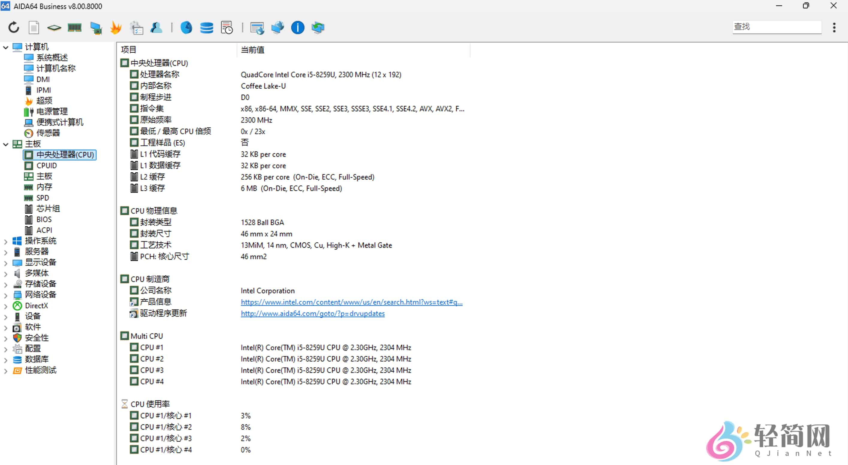Open the flame stability test icon
Screen dimensions: 848x465
pyautogui.click(x=116, y=27)
